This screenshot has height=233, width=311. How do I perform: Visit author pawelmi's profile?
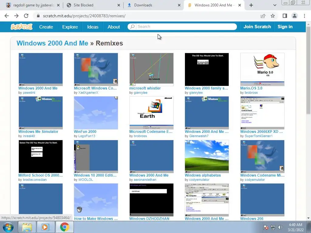29,93
